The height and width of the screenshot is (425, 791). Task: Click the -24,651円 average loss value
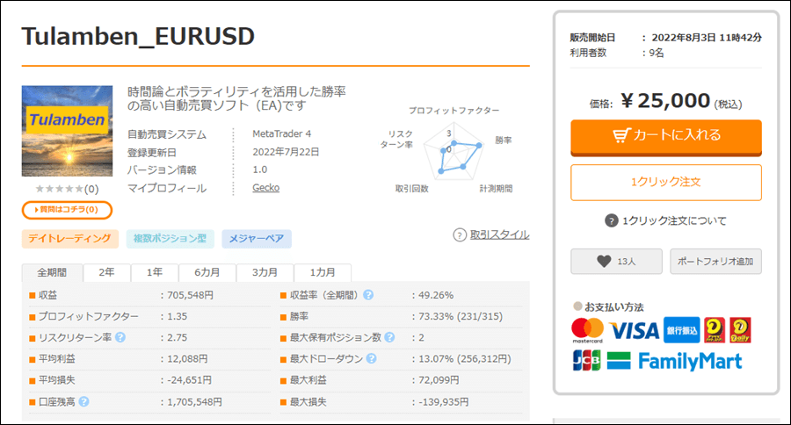(189, 380)
